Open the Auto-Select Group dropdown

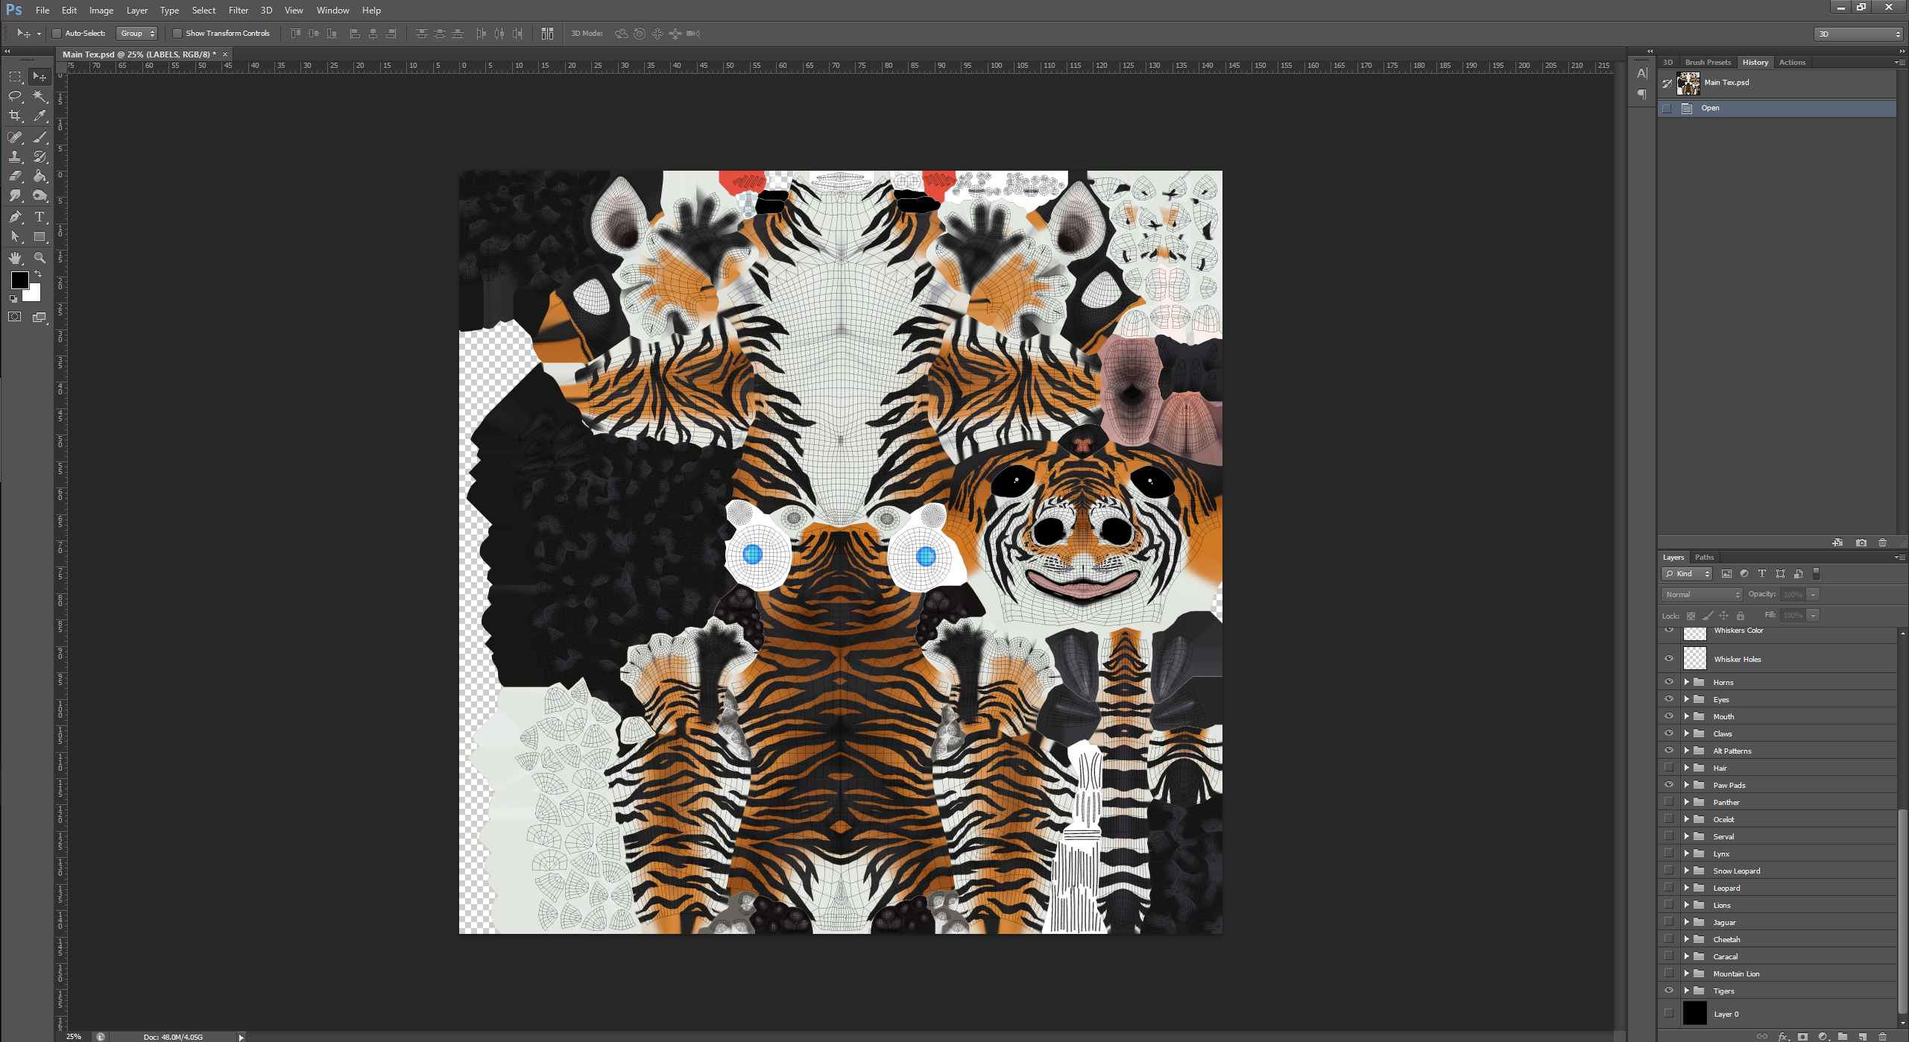[137, 34]
